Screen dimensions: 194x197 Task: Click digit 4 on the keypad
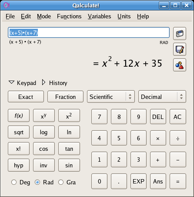pyautogui.click(x=99, y=138)
